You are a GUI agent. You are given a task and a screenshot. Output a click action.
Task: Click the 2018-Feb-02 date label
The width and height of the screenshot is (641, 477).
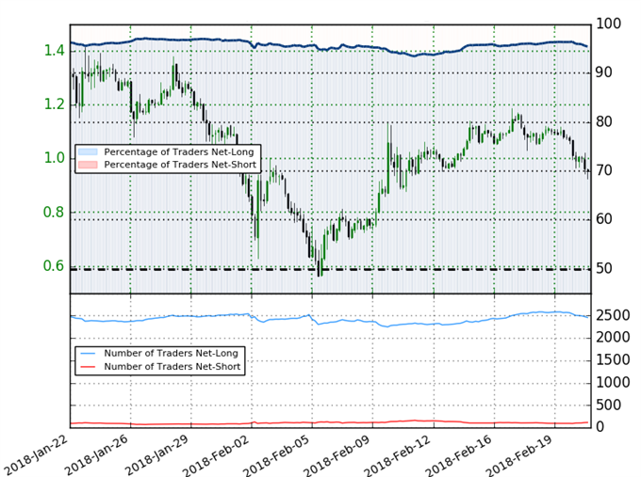click(x=217, y=455)
